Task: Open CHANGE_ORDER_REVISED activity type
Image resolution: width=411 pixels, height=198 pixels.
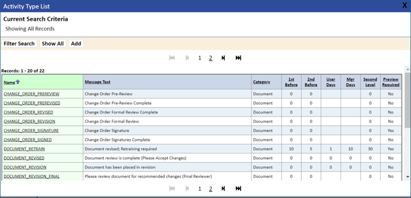Action: (x=28, y=112)
